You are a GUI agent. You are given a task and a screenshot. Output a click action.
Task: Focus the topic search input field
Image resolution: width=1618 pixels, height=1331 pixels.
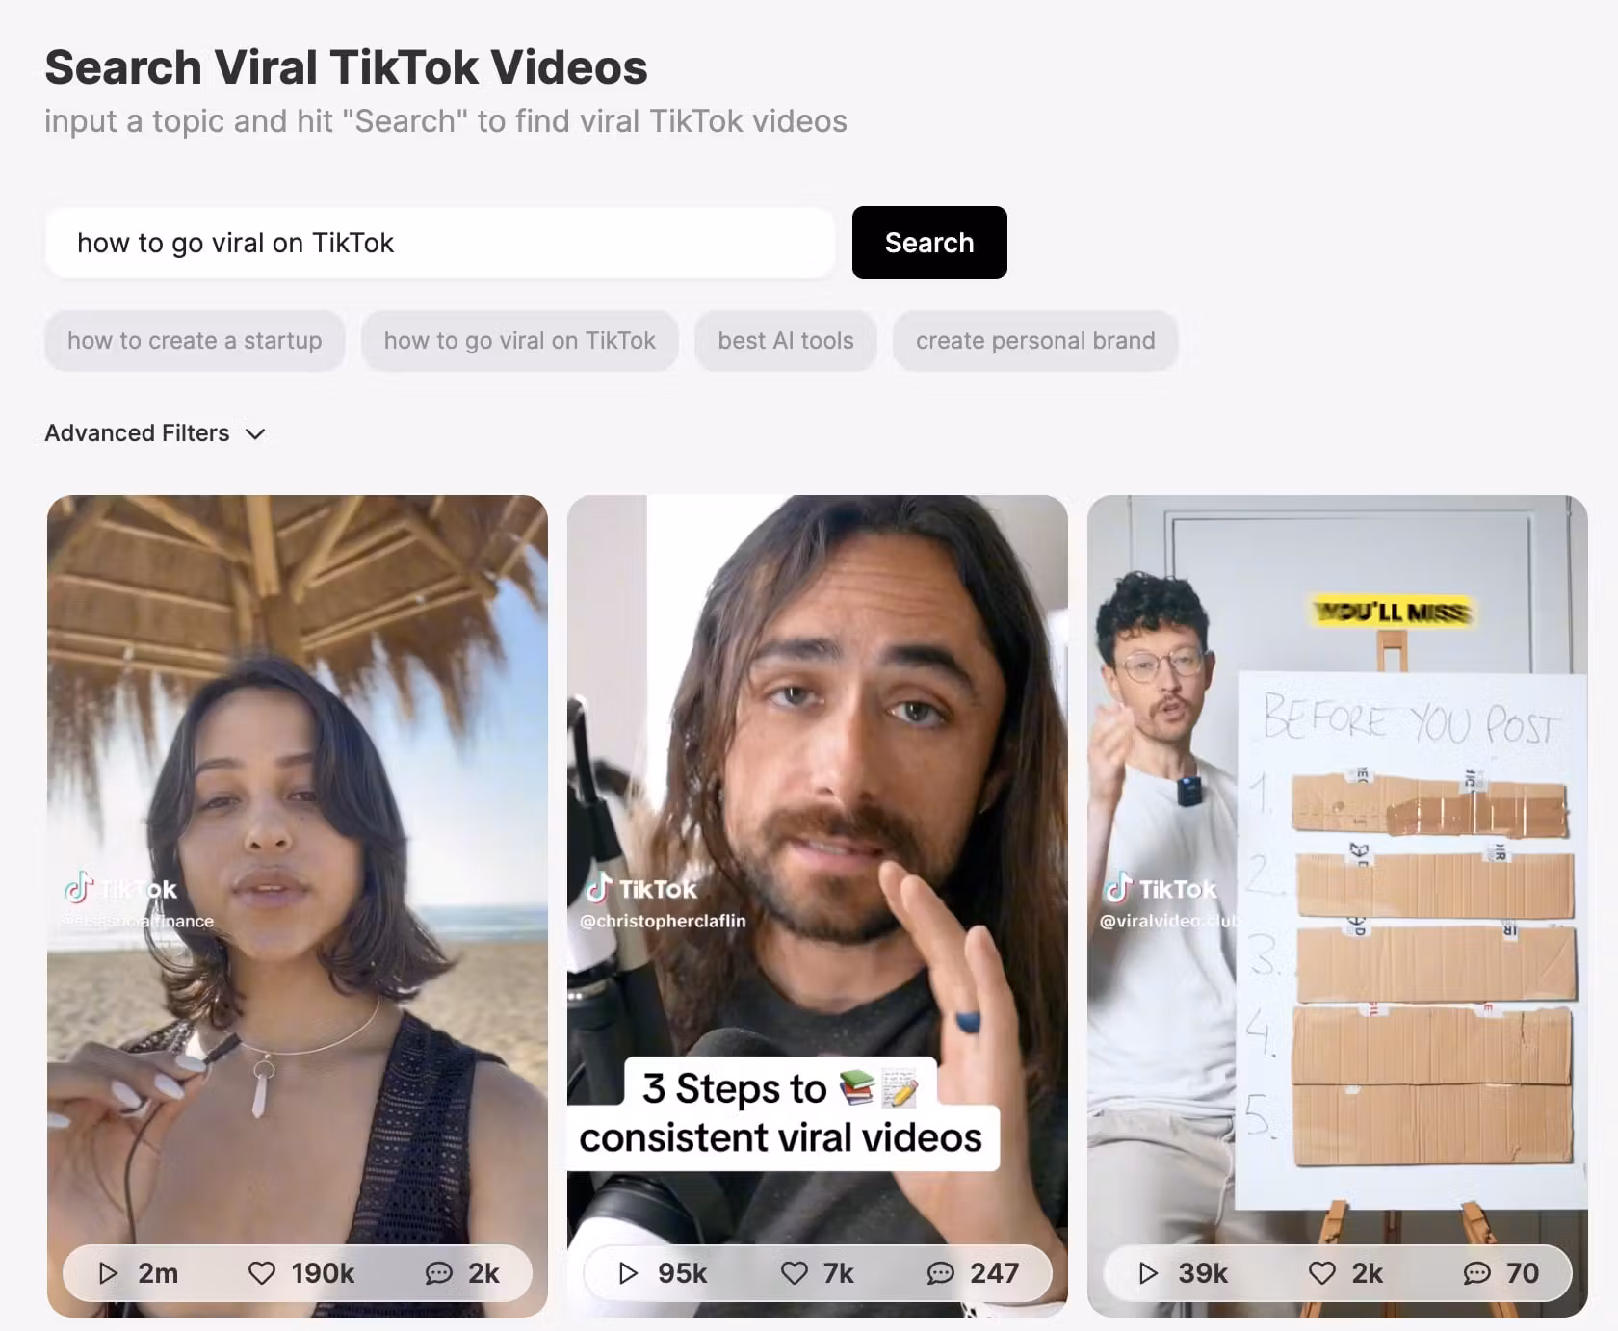[440, 243]
